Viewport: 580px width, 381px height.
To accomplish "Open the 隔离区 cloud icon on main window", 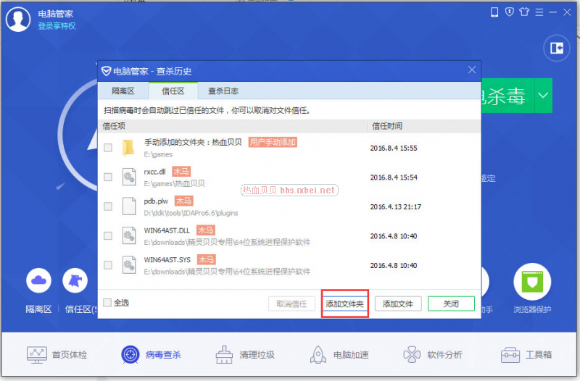I will click(38, 280).
